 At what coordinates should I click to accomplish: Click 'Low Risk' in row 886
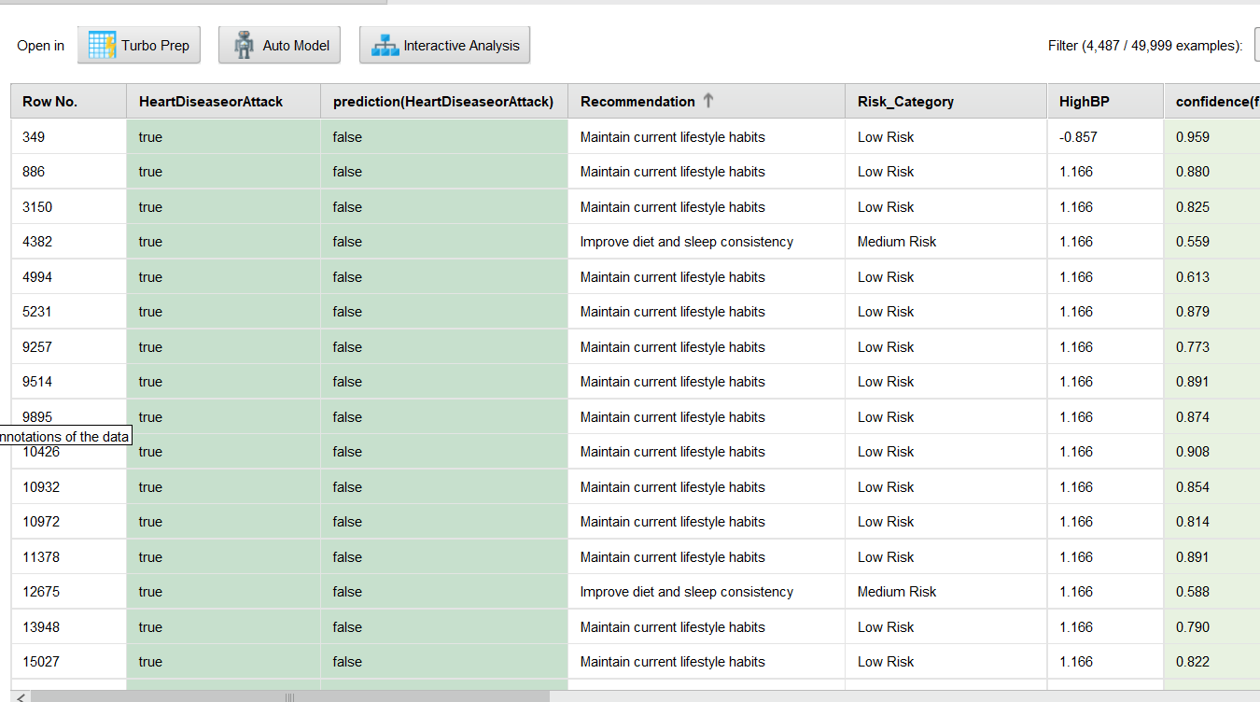click(x=886, y=172)
